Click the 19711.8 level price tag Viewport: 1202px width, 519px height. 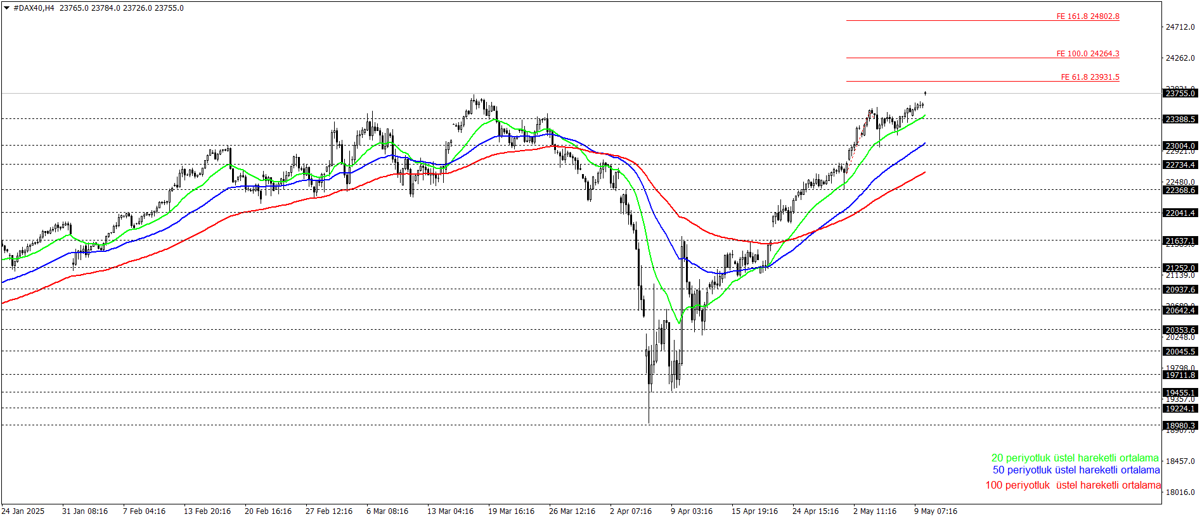(1180, 375)
